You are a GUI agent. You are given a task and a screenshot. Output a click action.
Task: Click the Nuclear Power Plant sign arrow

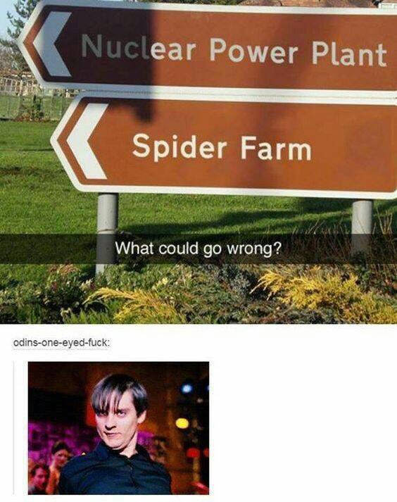53,44
